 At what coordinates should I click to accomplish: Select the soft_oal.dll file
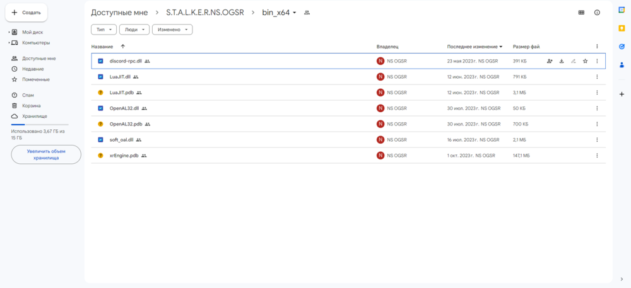click(x=348, y=140)
